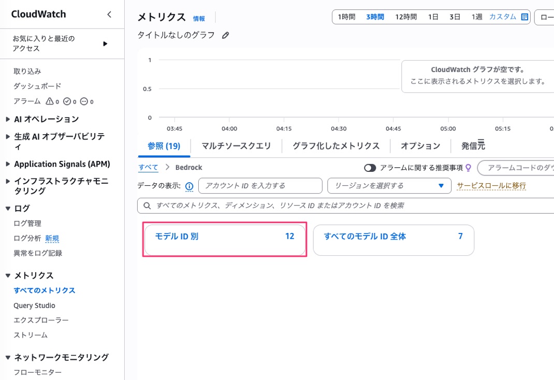Open すべてのメトリクス in the sidebar
Screen dimensions: 554x380
click(x=45, y=290)
